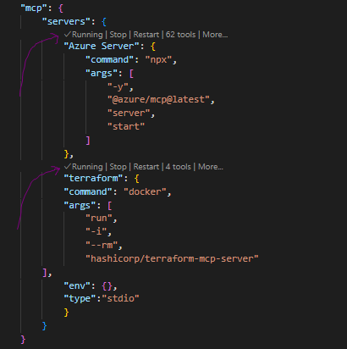Click "@azure/mcp@latest" argument string

point(158,100)
